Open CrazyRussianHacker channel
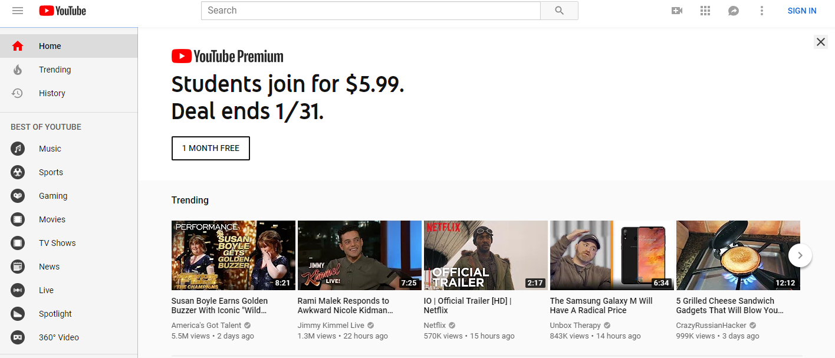Screen dimensions: 835x358 (x=711, y=326)
